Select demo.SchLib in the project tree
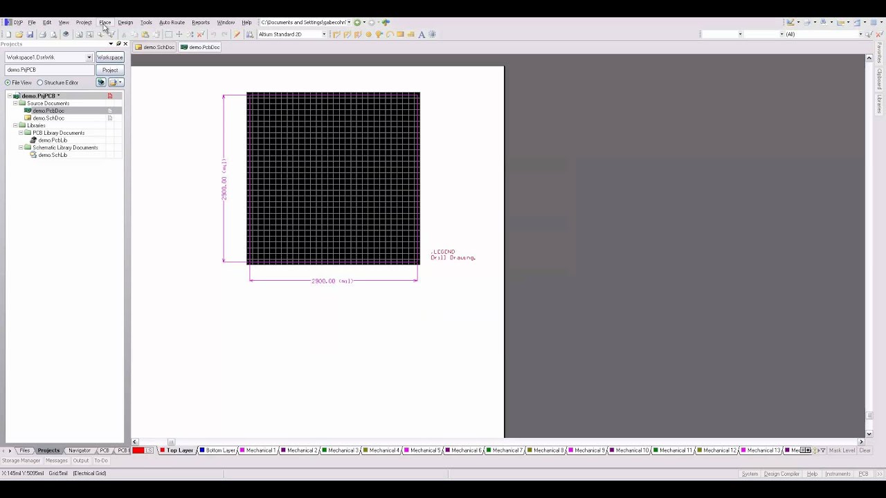The image size is (886, 498). 53,155
